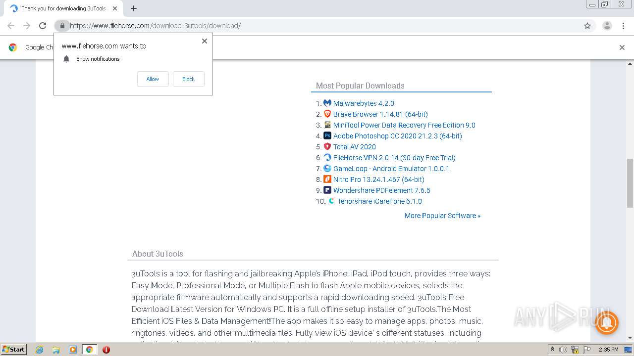Block notifications from filehorse.com

pyautogui.click(x=188, y=79)
